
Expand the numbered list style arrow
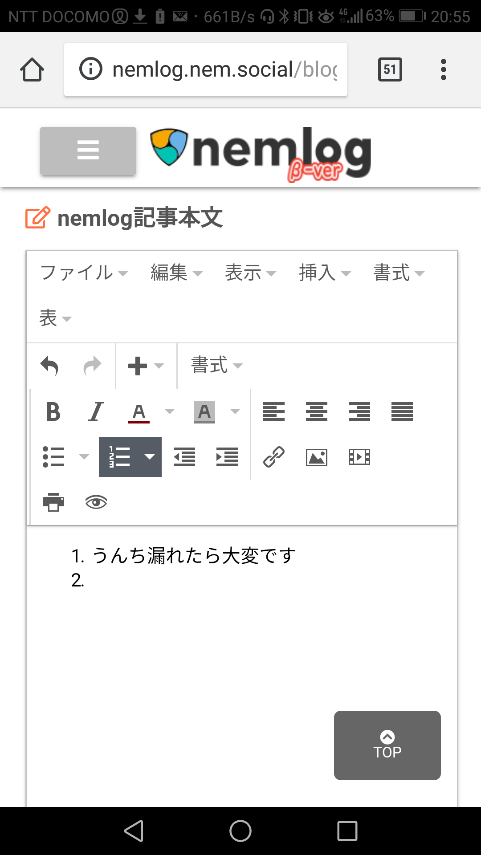[150, 457]
